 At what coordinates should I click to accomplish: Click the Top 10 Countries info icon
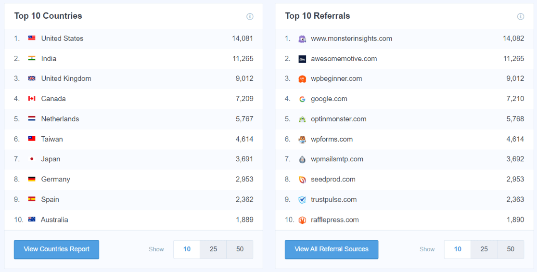tap(250, 16)
